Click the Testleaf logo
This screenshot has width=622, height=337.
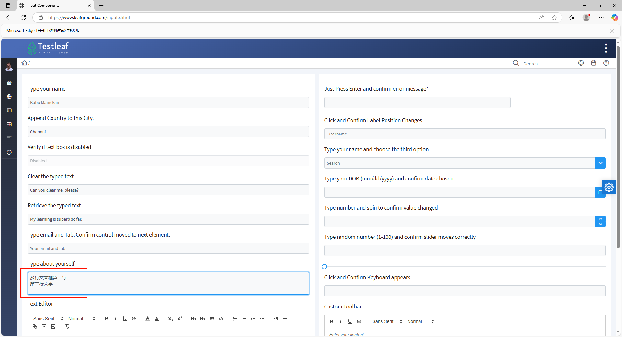click(x=48, y=48)
